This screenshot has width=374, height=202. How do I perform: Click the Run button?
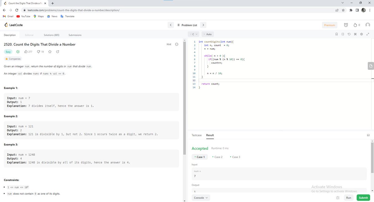[x=348, y=198]
